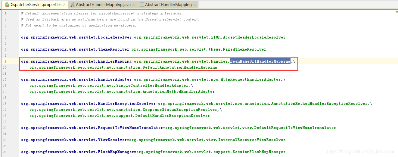Open the AbstractHandlerMapping.java tab
Screen dimensions: 398x157
(x=103, y=5)
